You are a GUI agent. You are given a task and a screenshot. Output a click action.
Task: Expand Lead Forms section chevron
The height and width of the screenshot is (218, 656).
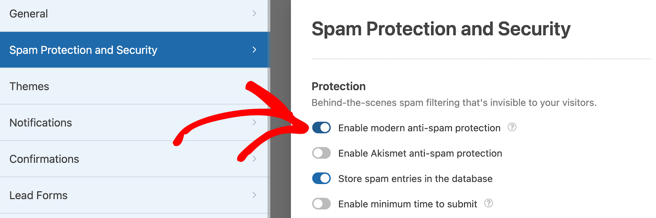click(x=254, y=195)
